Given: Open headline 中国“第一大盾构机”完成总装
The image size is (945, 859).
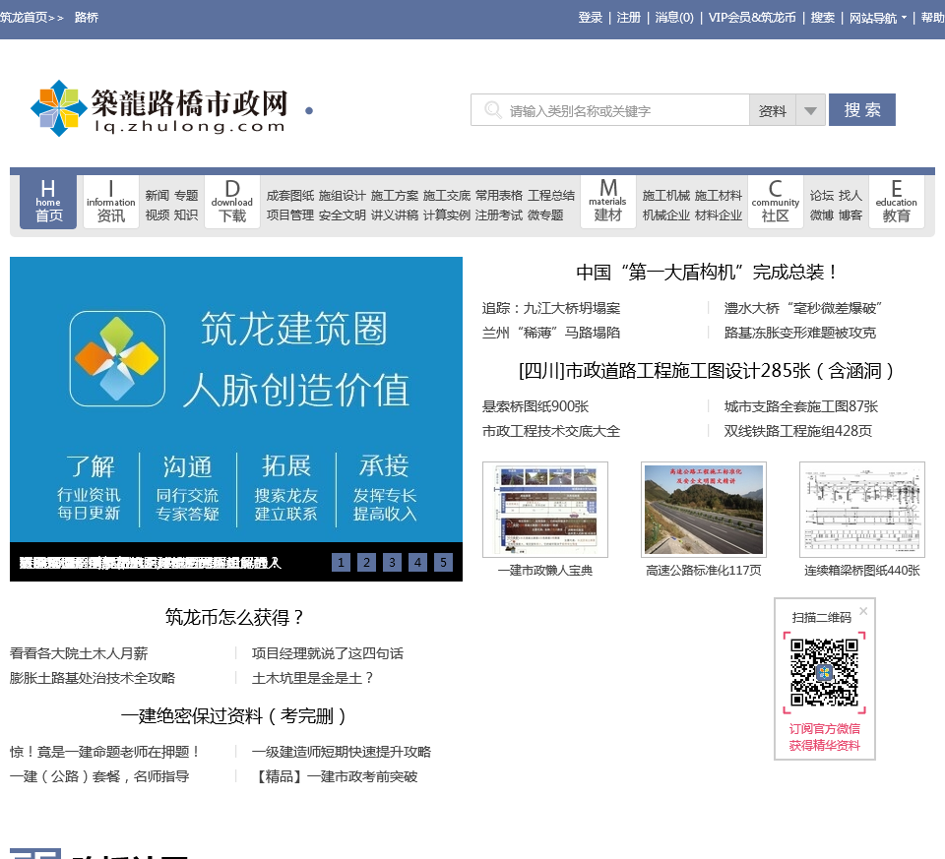Looking at the screenshot, I should [706, 273].
